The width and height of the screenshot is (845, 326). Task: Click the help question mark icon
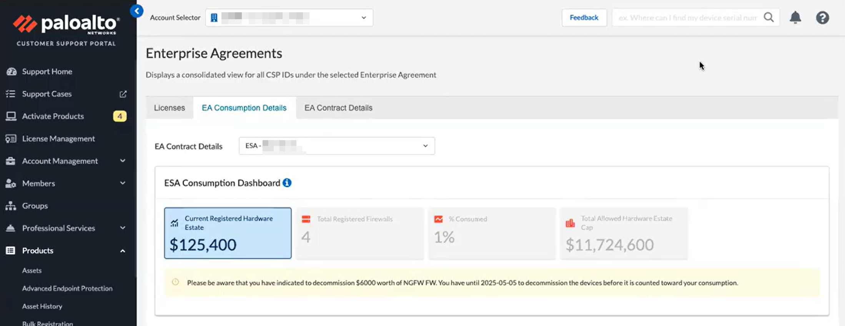(822, 18)
